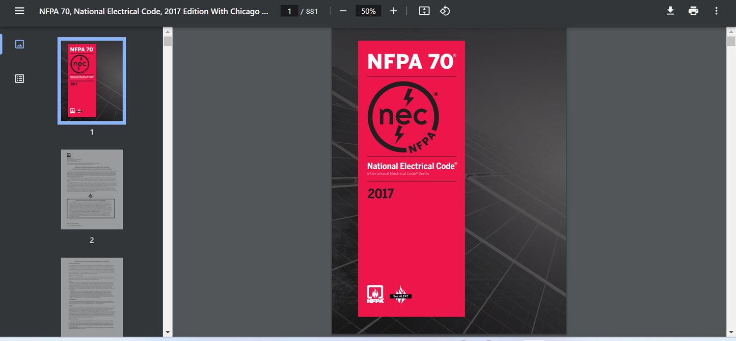This screenshot has width=736, height=341.
Task: Select the thumbnails panel icon
Action: 19,44
